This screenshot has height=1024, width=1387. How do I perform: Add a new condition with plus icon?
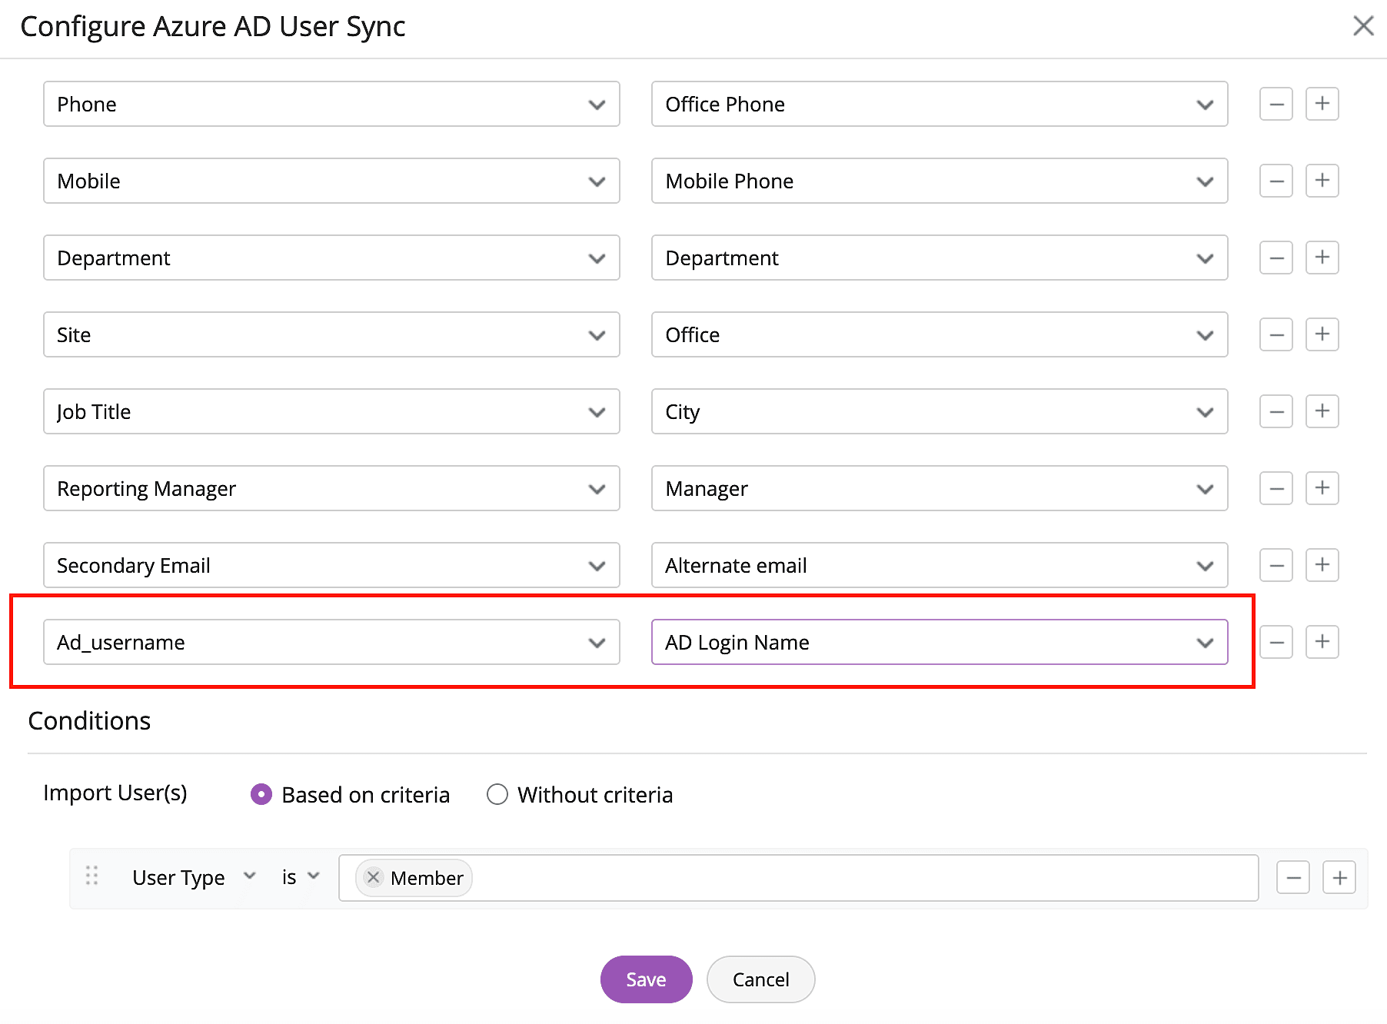click(1339, 878)
